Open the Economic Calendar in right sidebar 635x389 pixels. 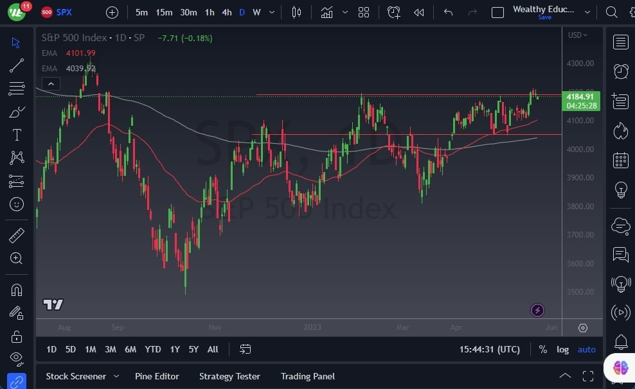620,160
